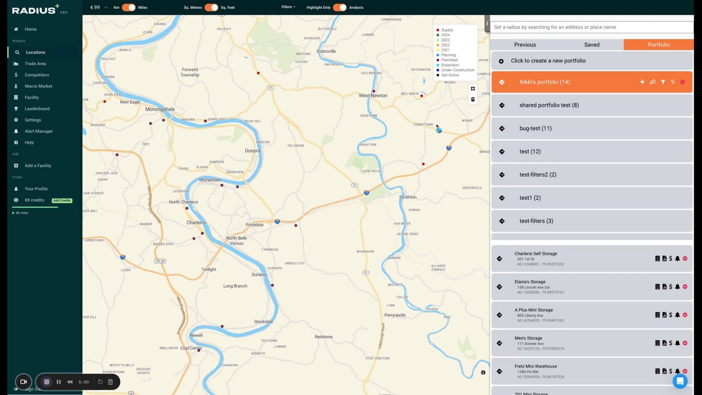The width and height of the screenshot is (702, 395).
Task: Click the Planning legend color dot
Action: (x=438, y=55)
